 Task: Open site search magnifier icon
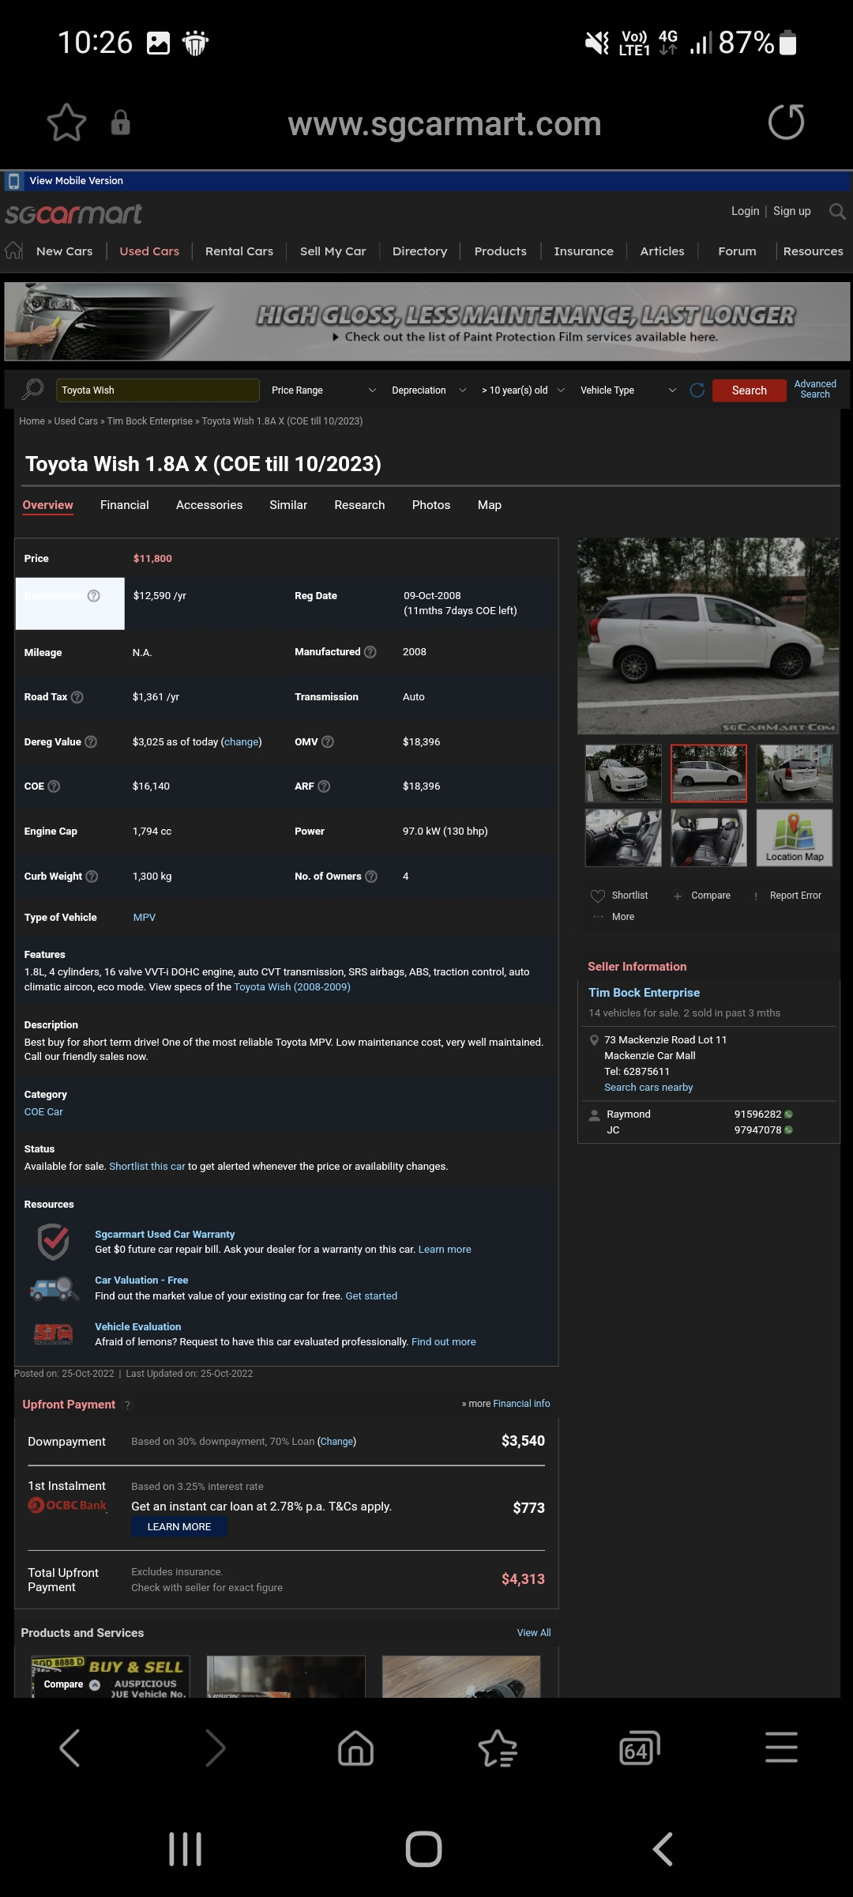click(837, 211)
